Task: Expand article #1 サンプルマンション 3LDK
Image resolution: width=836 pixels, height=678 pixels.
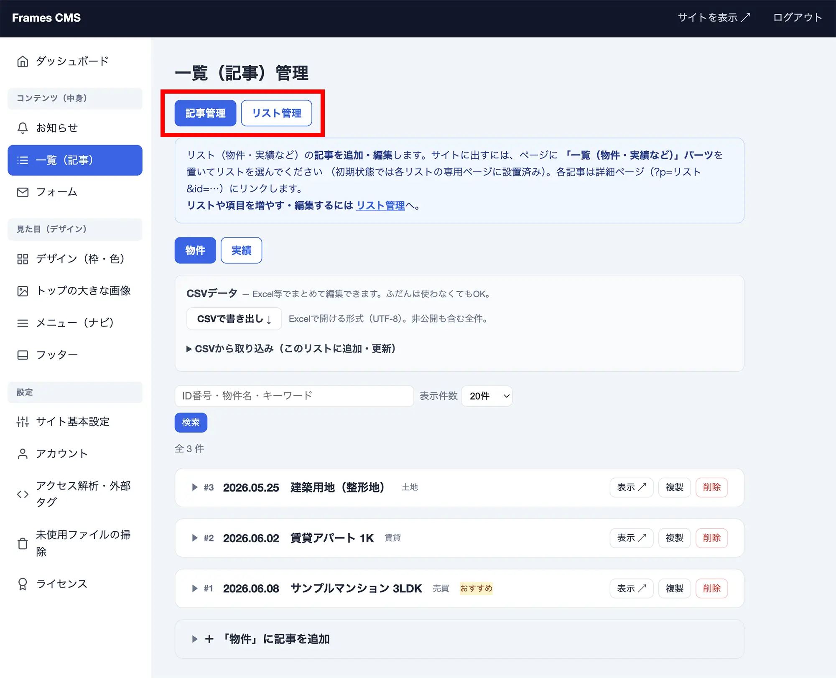Action: (x=194, y=589)
